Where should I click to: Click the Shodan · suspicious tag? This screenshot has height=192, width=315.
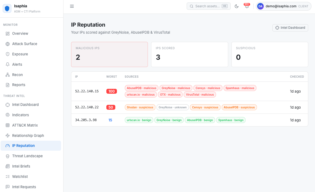pyautogui.click(x=140, y=107)
